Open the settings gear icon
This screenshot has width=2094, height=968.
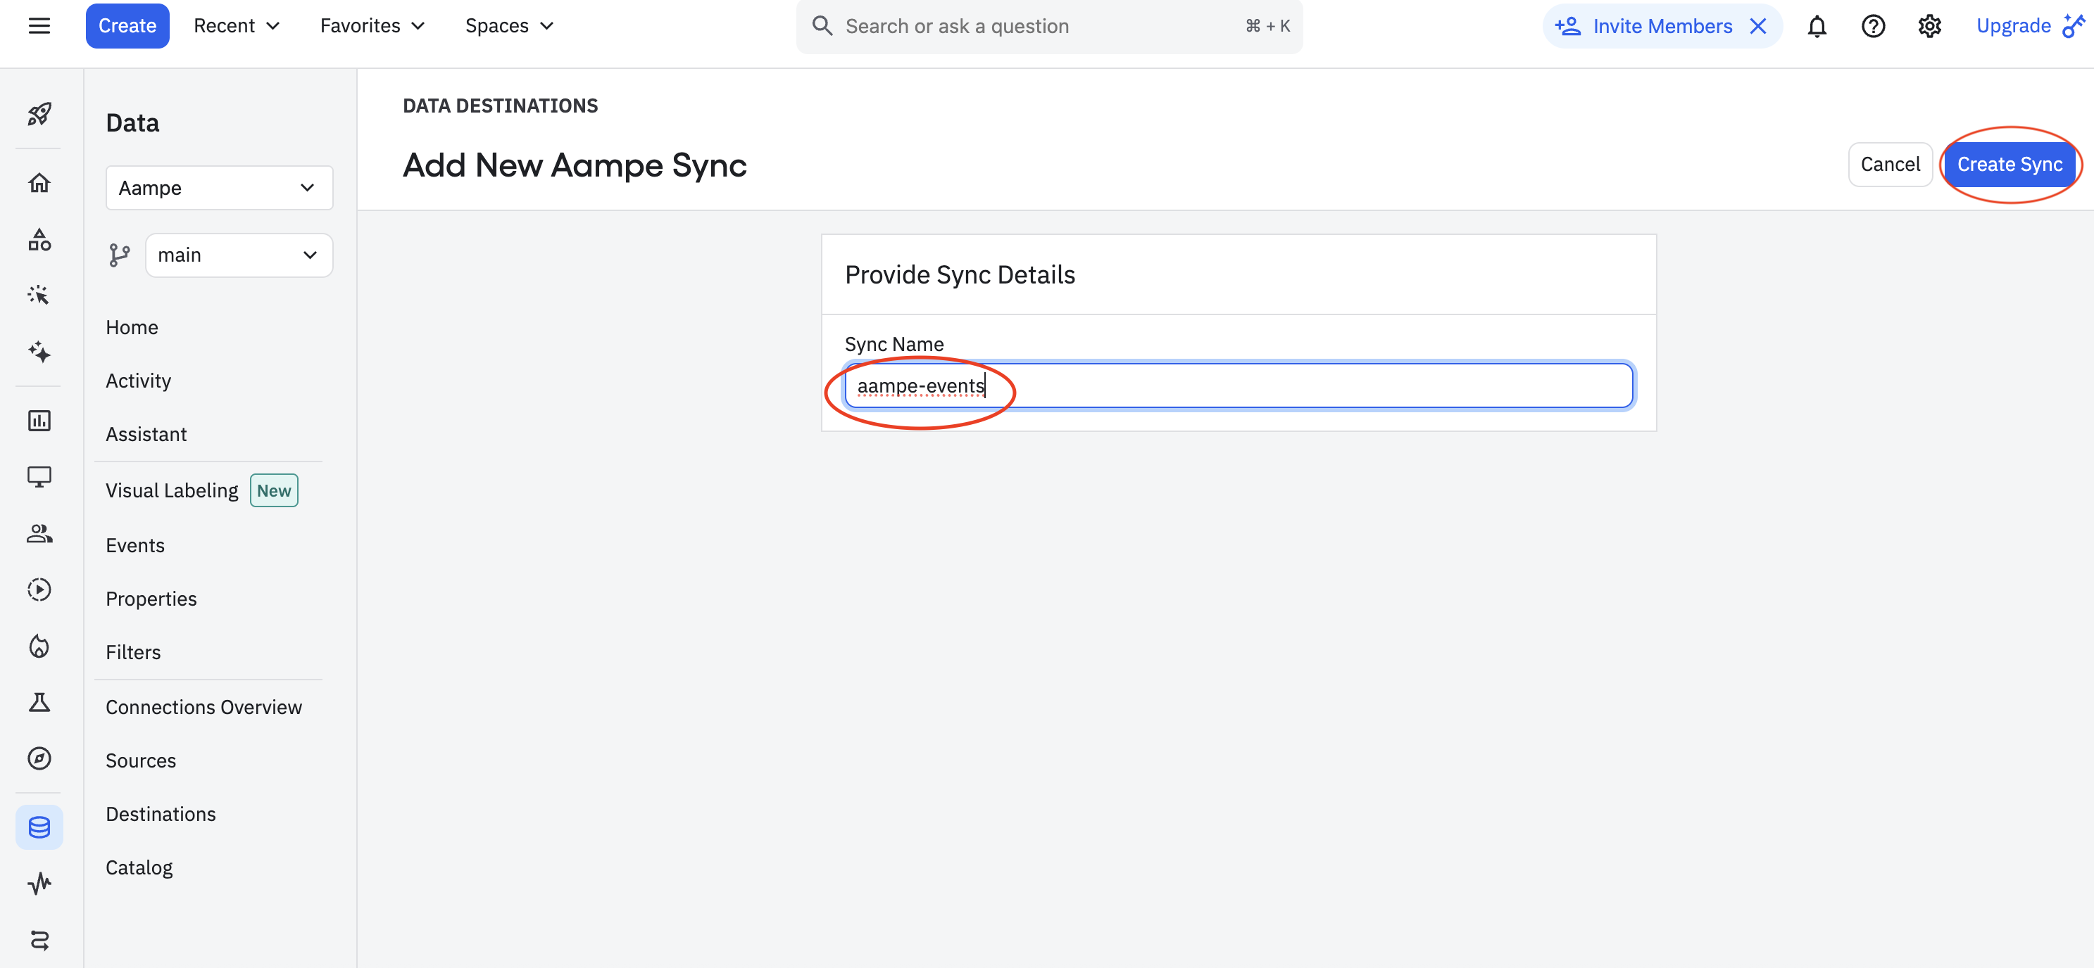(x=1929, y=26)
